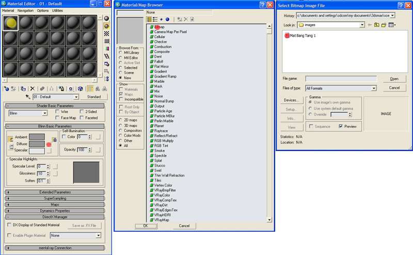Viewport: 413px width, 255px height.
Task: Click the yellow sample sphere slot
Action: (10, 23)
